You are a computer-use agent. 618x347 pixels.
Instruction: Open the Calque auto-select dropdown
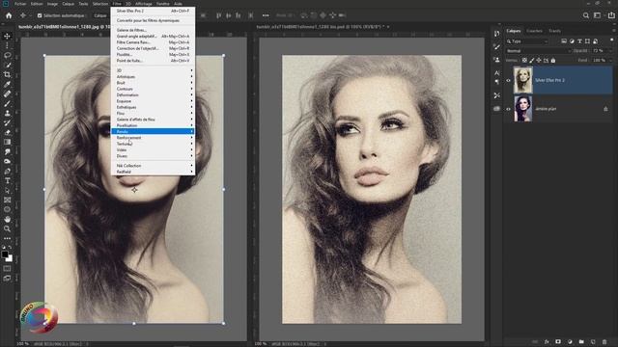pyautogui.click(x=100, y=15)
